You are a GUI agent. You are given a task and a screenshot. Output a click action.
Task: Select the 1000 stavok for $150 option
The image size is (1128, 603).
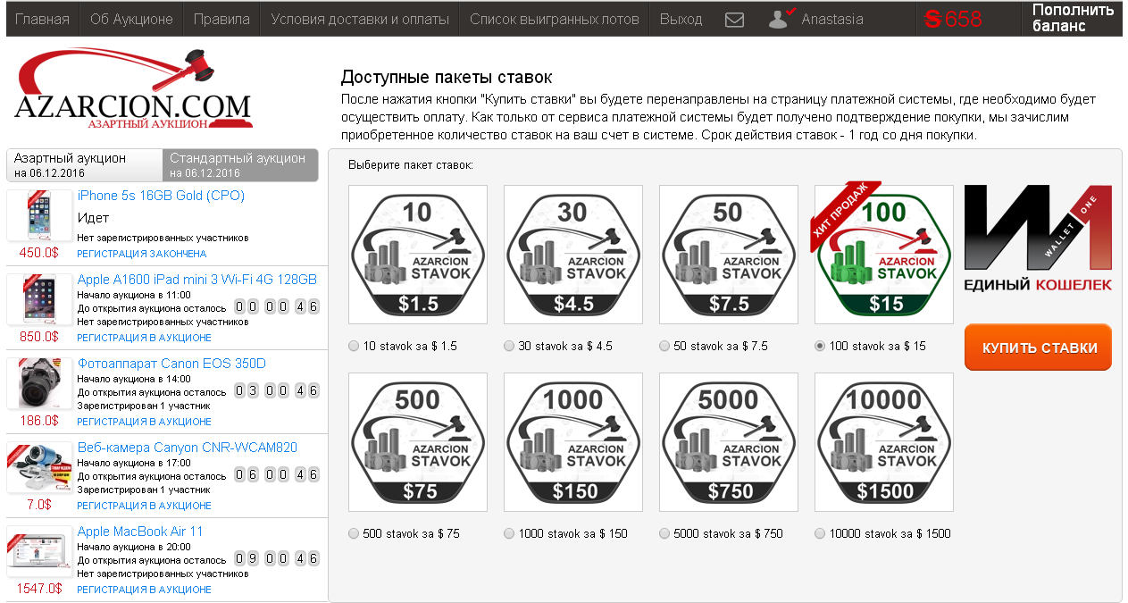pyautogui.click(x=509, y=534)
